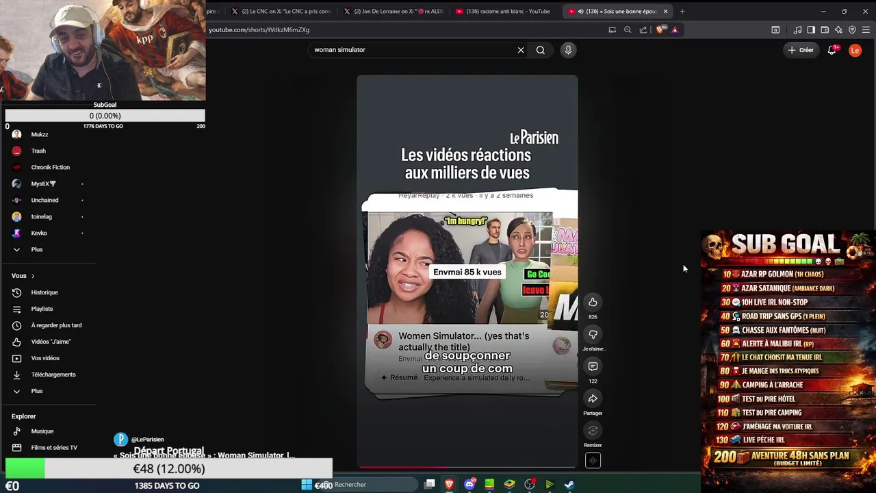
Task: Remix this short with Remixer icon
Action: coord(593,431)
